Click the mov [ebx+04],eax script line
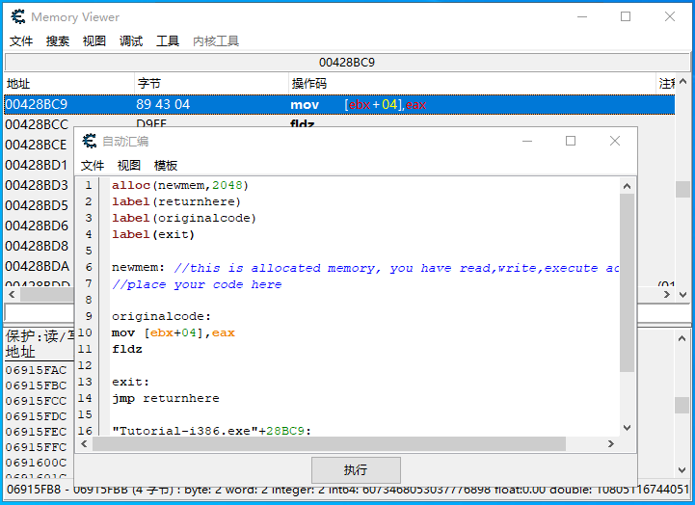 coord(174,333)
